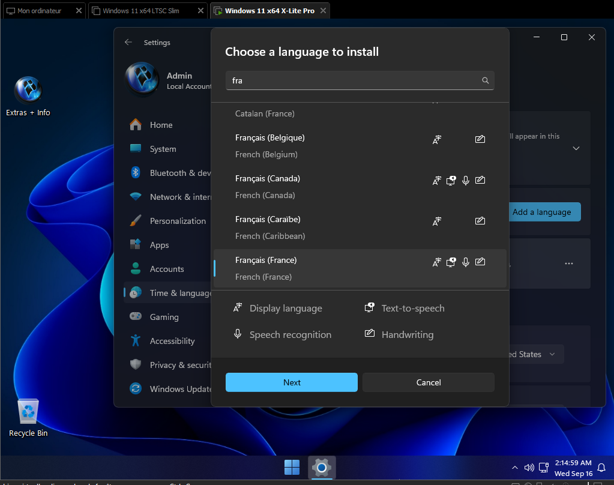Click display language icon for Français (Belgique)
Image resolution: width=614 pixels, height=485 pixels.
point(436,139)
